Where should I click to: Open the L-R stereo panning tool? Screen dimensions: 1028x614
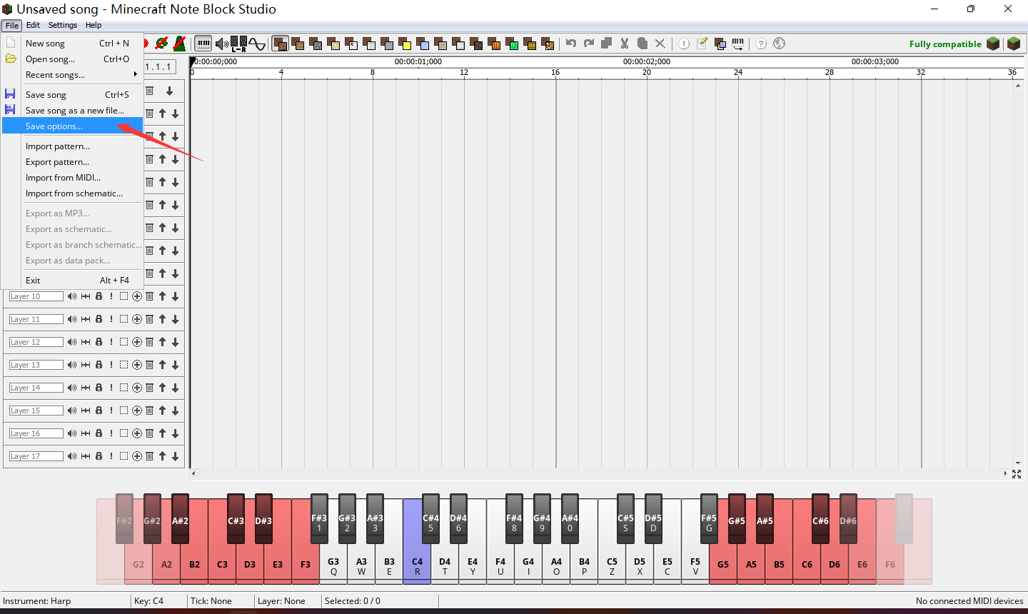pos(238,44)
